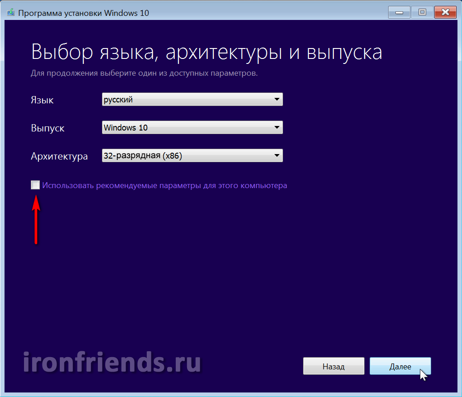Viewport: 462px width, 397px height.
Task: Expand the Выпуск dropdown arrow
Action: (x=277, y=128)
